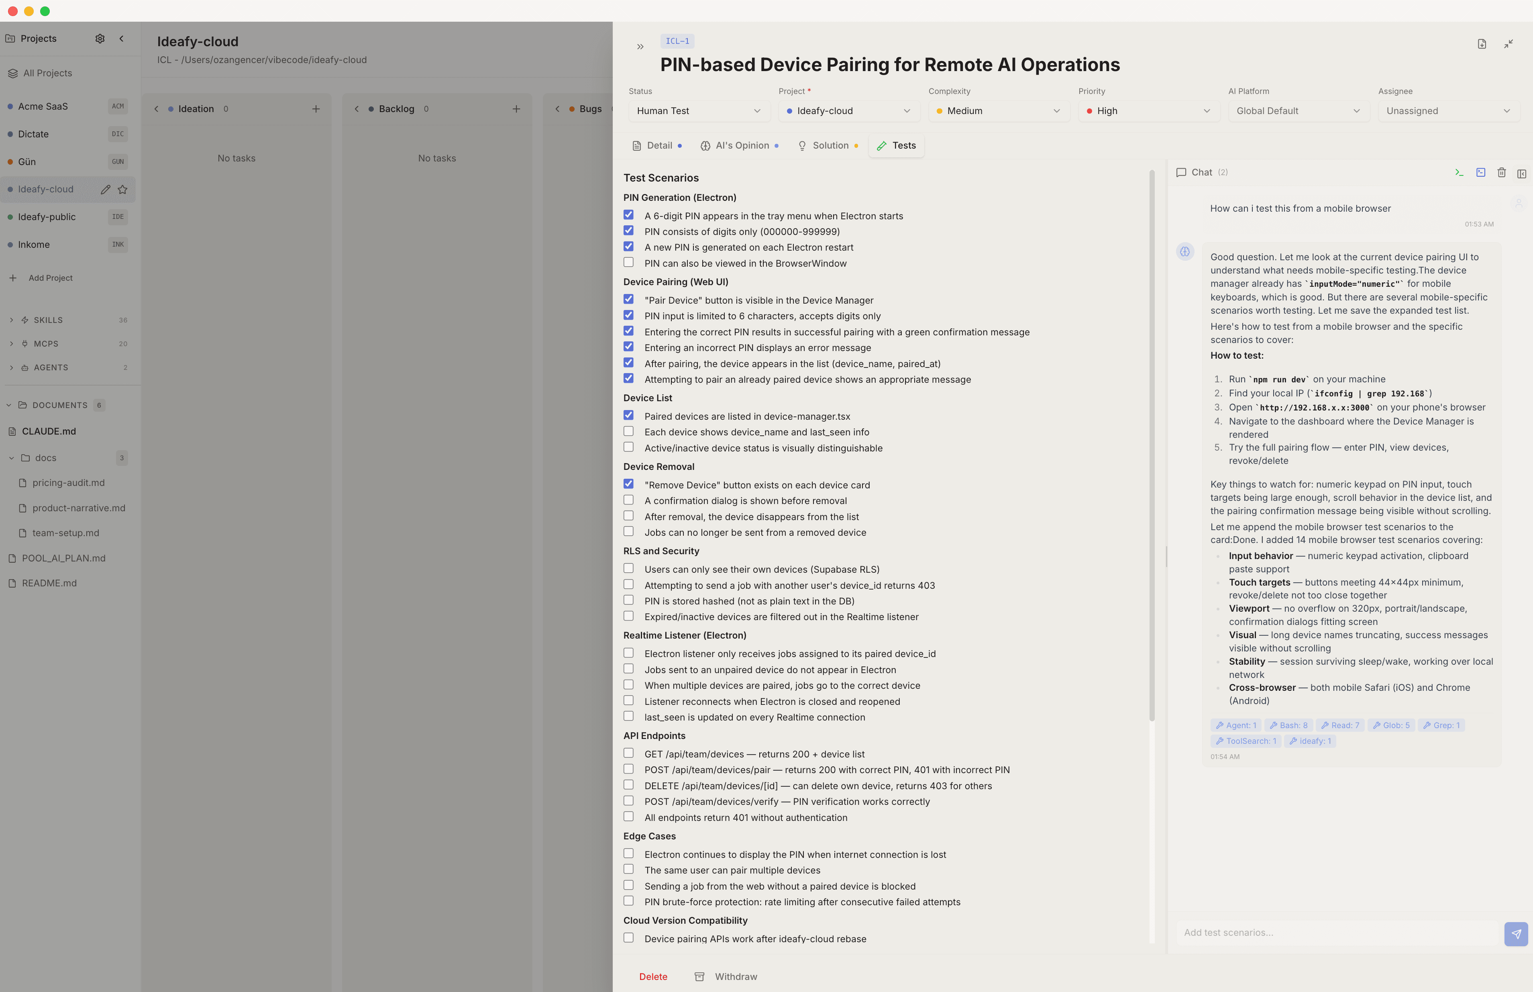1533x992 pixels.
Task: Click the Delete button
Action: point(653,977)
